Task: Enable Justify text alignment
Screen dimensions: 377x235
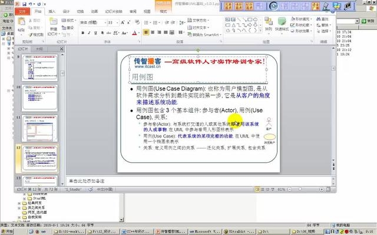Action: click(166, 32)
